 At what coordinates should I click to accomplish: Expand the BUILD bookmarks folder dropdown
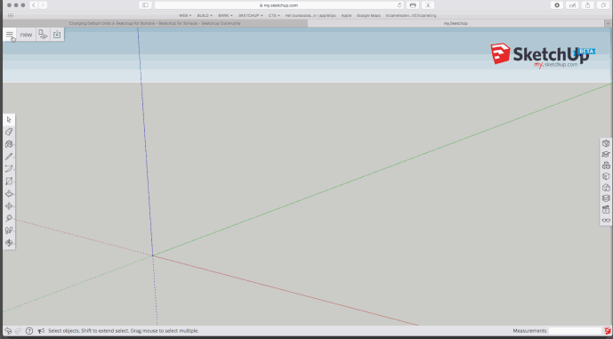205,16
